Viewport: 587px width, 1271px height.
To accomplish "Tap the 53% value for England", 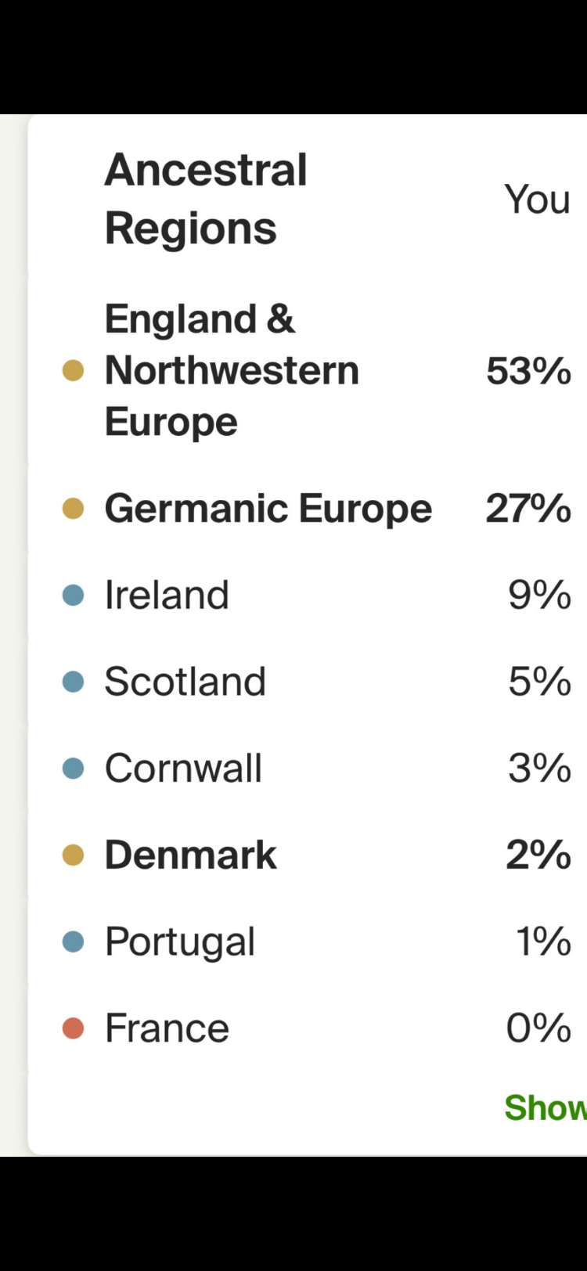I will 528,371.
